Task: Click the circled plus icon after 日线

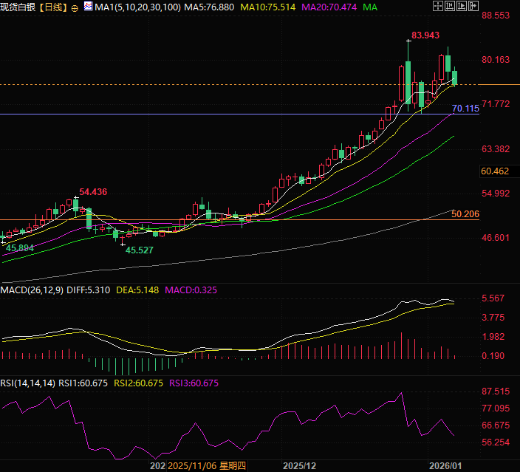Action: [75, 8]
